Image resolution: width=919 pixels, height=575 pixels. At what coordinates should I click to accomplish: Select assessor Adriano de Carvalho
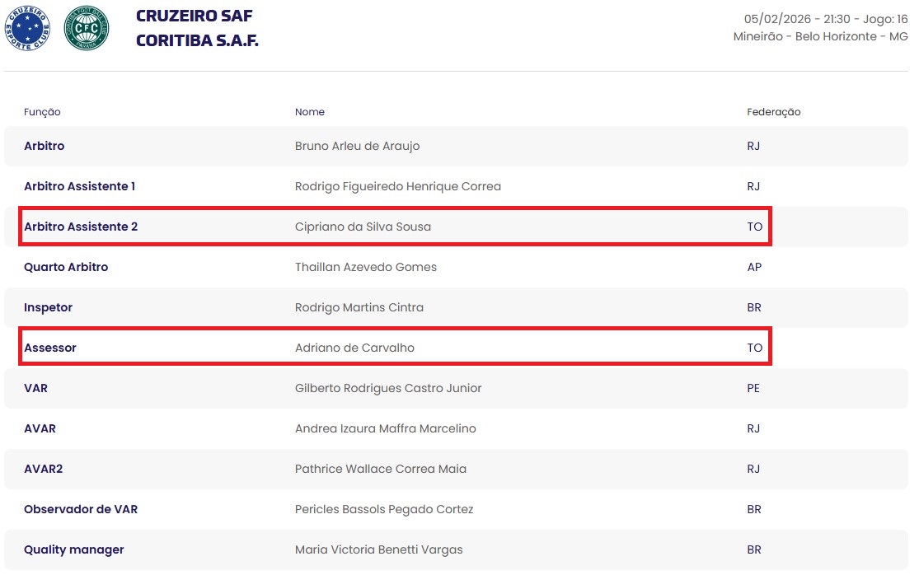pyautogui.click(x=354, y=348)
